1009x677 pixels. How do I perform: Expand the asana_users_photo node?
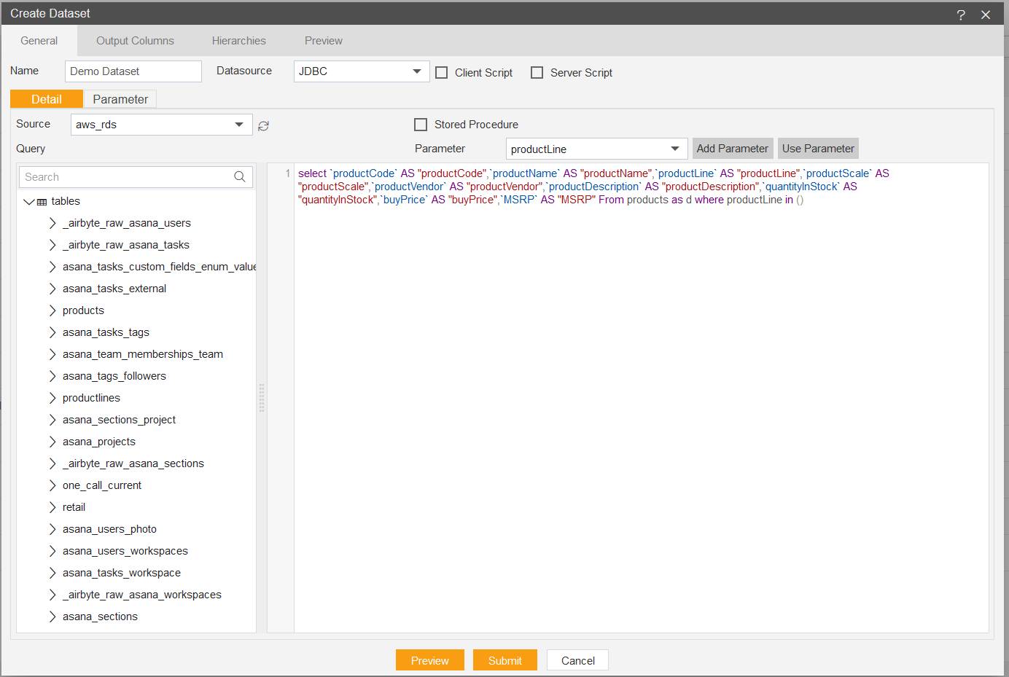pos(52,529)
